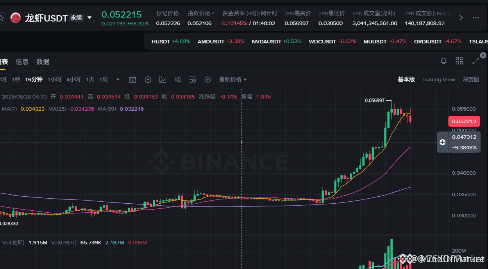Image resolution: width=488 pixels, height=269 pixels.
Task: Click the 永续 contract tag
Action: point(76,18)
